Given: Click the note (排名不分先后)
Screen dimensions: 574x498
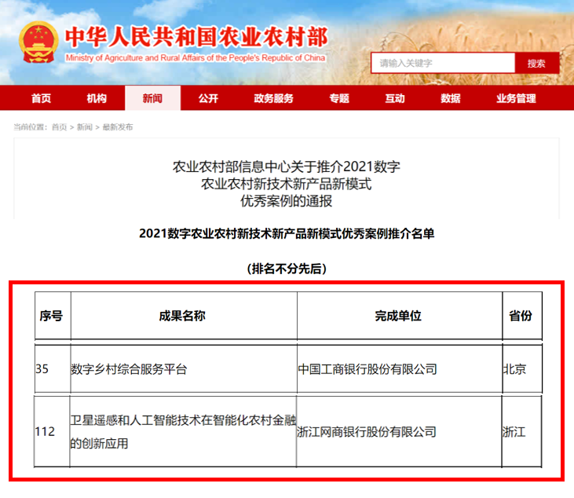Looking at the screenshot, I should click(287, 269).
